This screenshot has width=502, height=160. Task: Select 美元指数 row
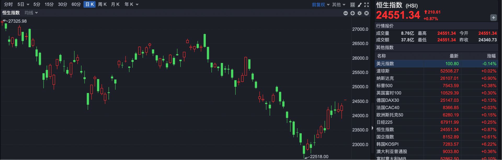[436, 64]
